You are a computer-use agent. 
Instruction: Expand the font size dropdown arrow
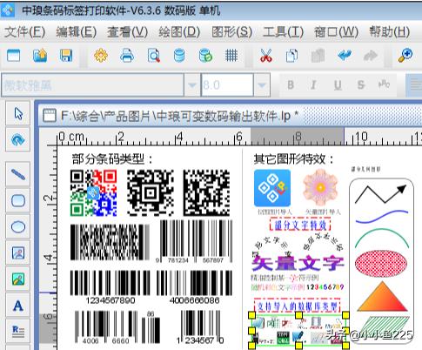coord(262,85)
